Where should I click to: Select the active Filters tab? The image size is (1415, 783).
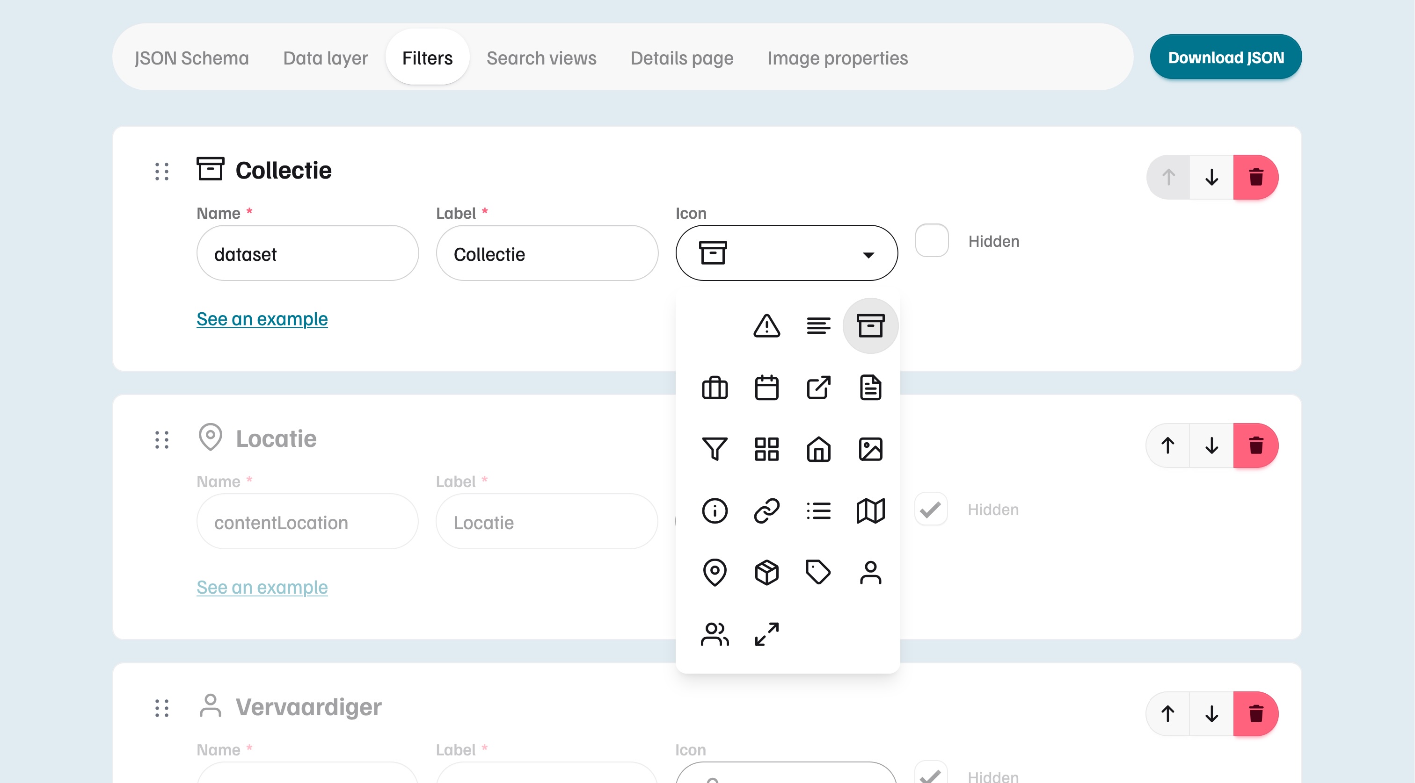pyautogui.click(x=427, y=57)
